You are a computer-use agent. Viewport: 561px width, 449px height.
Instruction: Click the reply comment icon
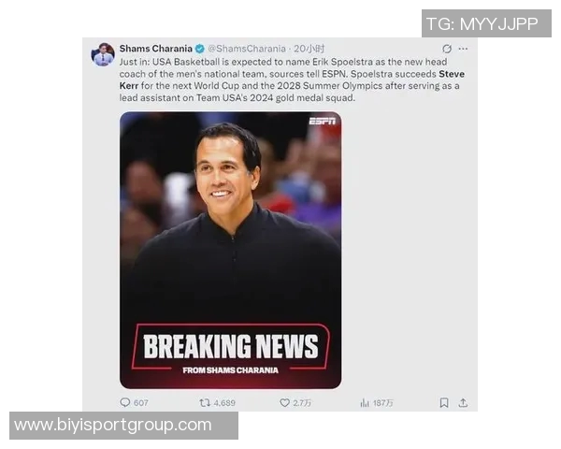[x=124, y=402]
